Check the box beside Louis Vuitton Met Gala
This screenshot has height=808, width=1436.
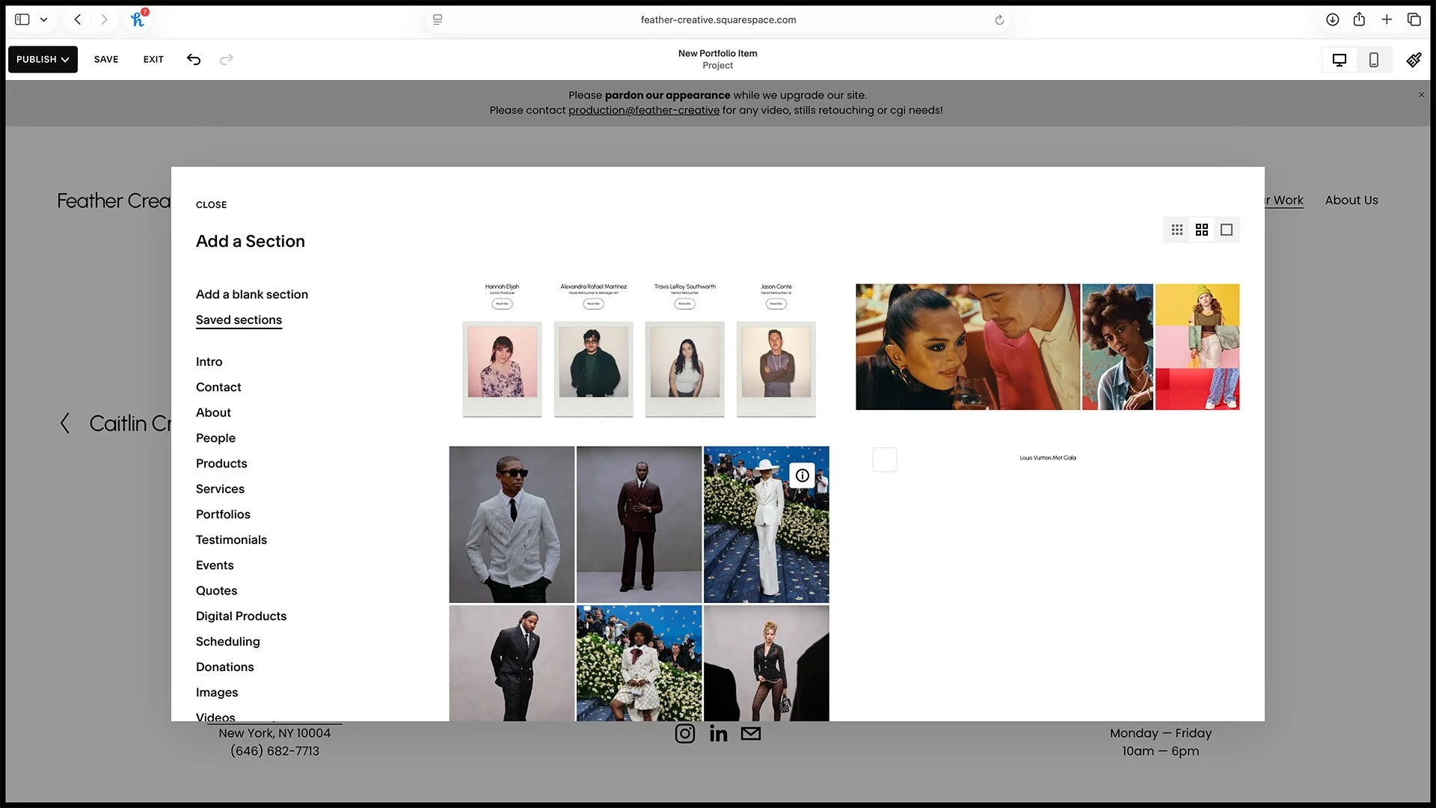[x=884, y=459]
